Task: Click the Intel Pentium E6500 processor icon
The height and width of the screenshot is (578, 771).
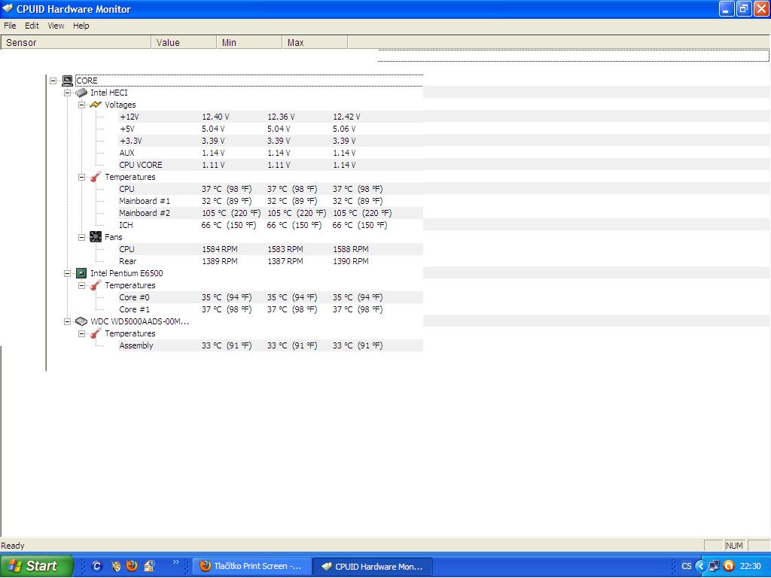Action: coord(81,273)
